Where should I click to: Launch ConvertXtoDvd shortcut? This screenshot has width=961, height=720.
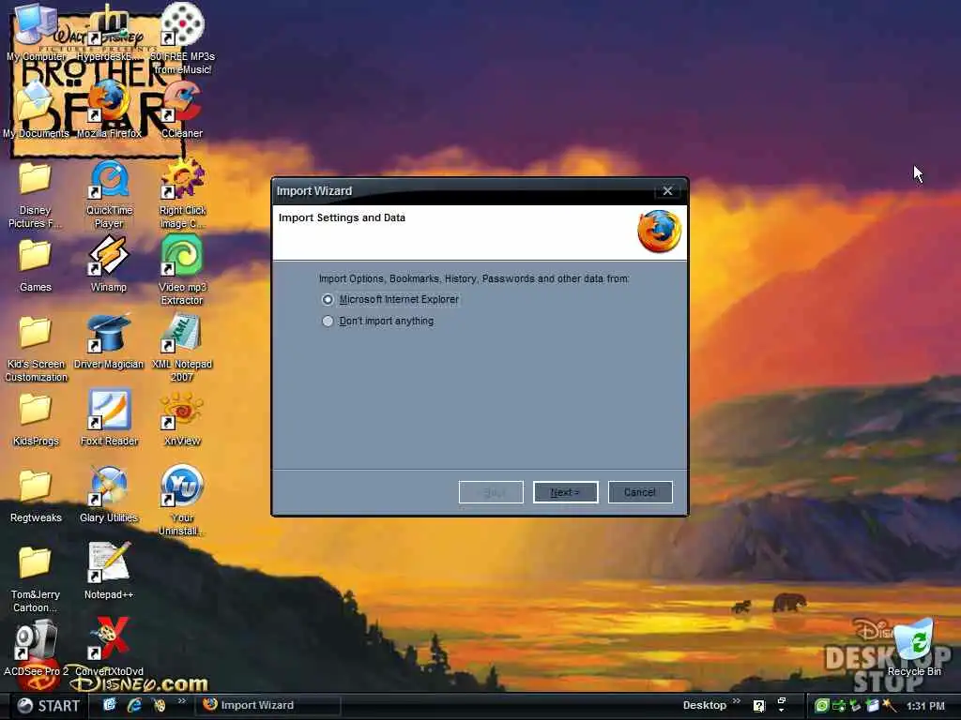click(109, 648)
